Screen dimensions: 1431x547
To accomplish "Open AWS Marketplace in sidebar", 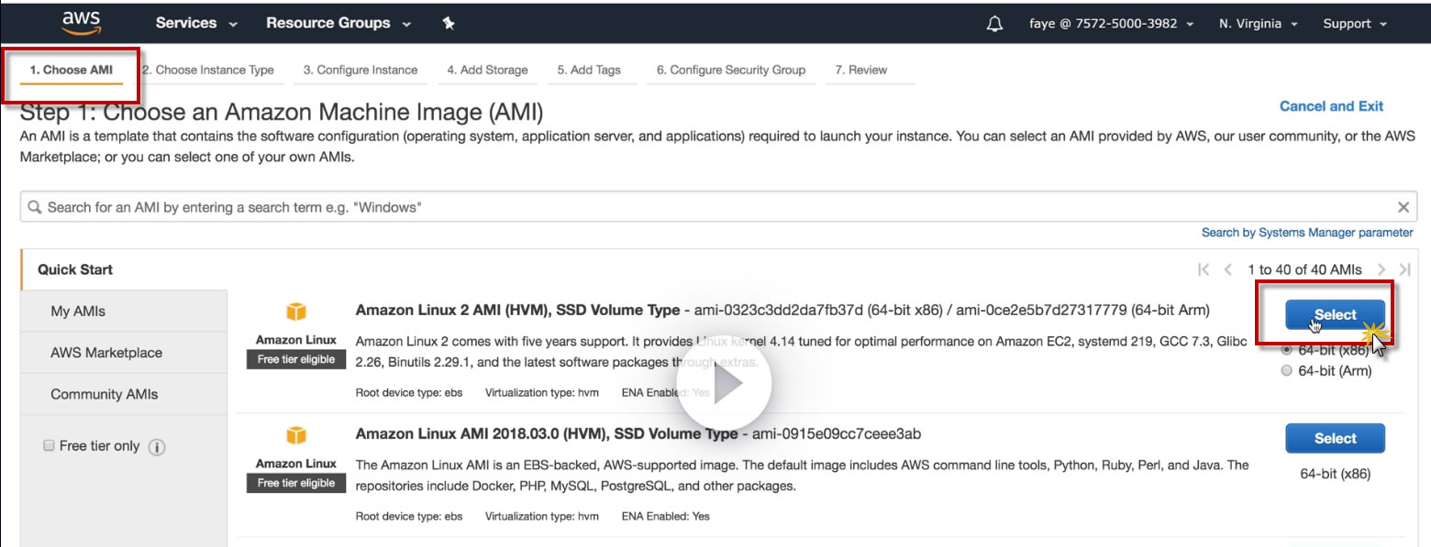I will pos(106,353).
